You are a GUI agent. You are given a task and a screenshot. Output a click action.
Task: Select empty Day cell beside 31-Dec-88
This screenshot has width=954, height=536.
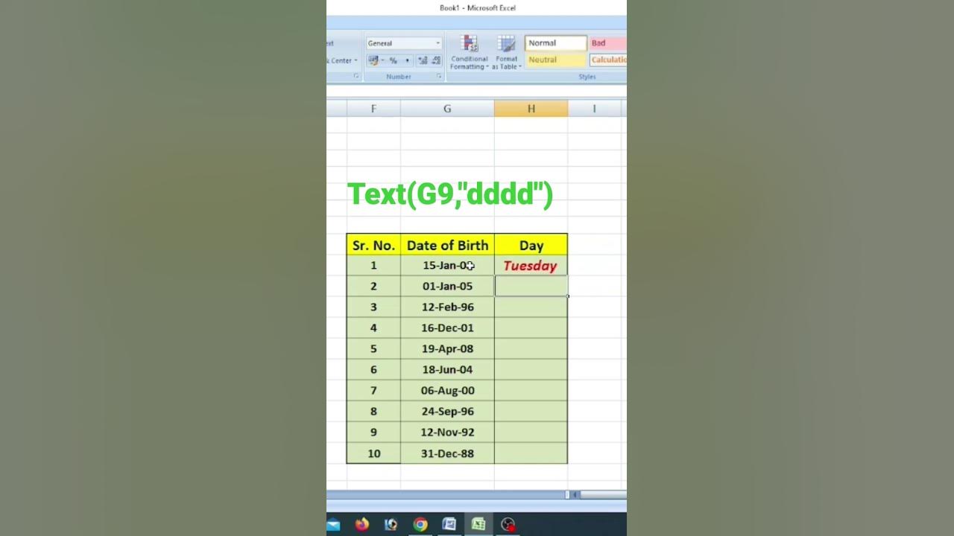(531, 453)
